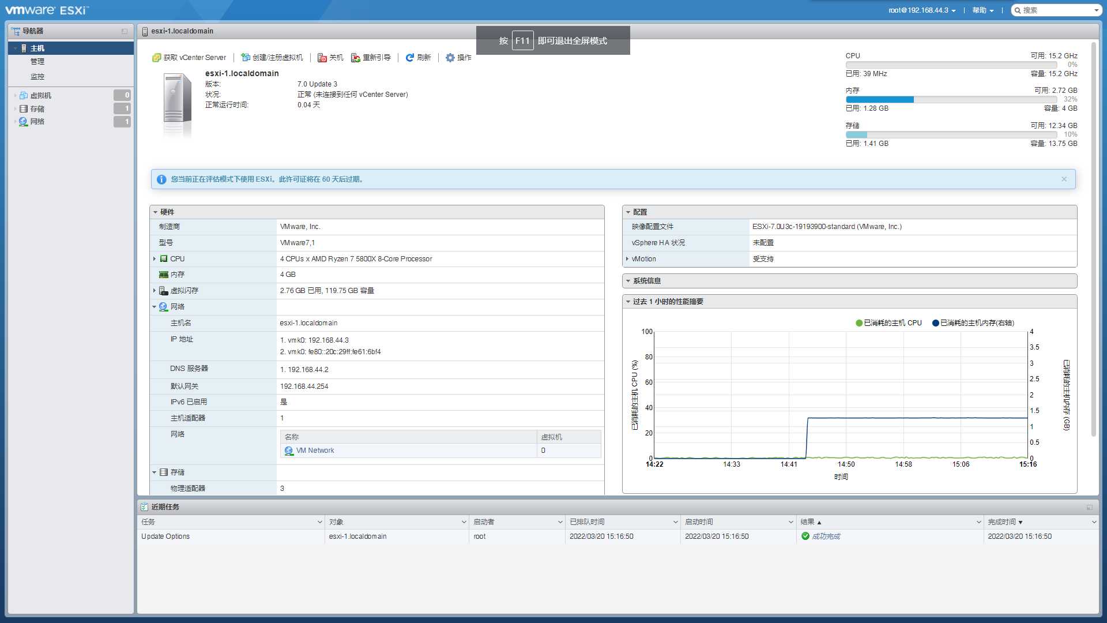
Task: Click the 内存 memory chip icon
Action: pyautogui.click(x=164, y=275)
